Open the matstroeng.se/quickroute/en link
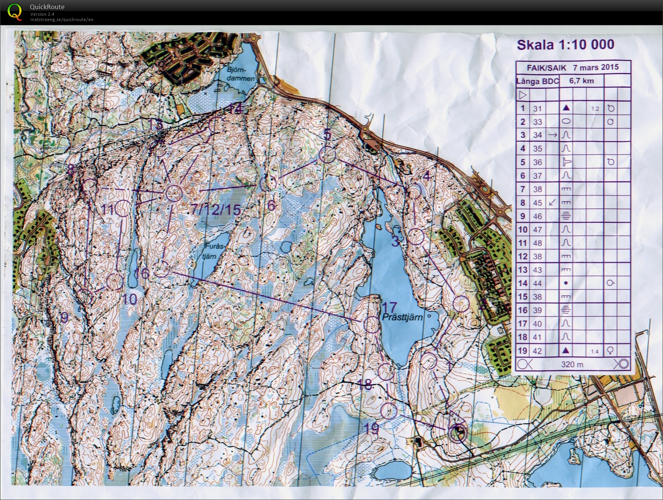This screenshot has width=663, height=500. pyautogui.click(x=62, y=20)
